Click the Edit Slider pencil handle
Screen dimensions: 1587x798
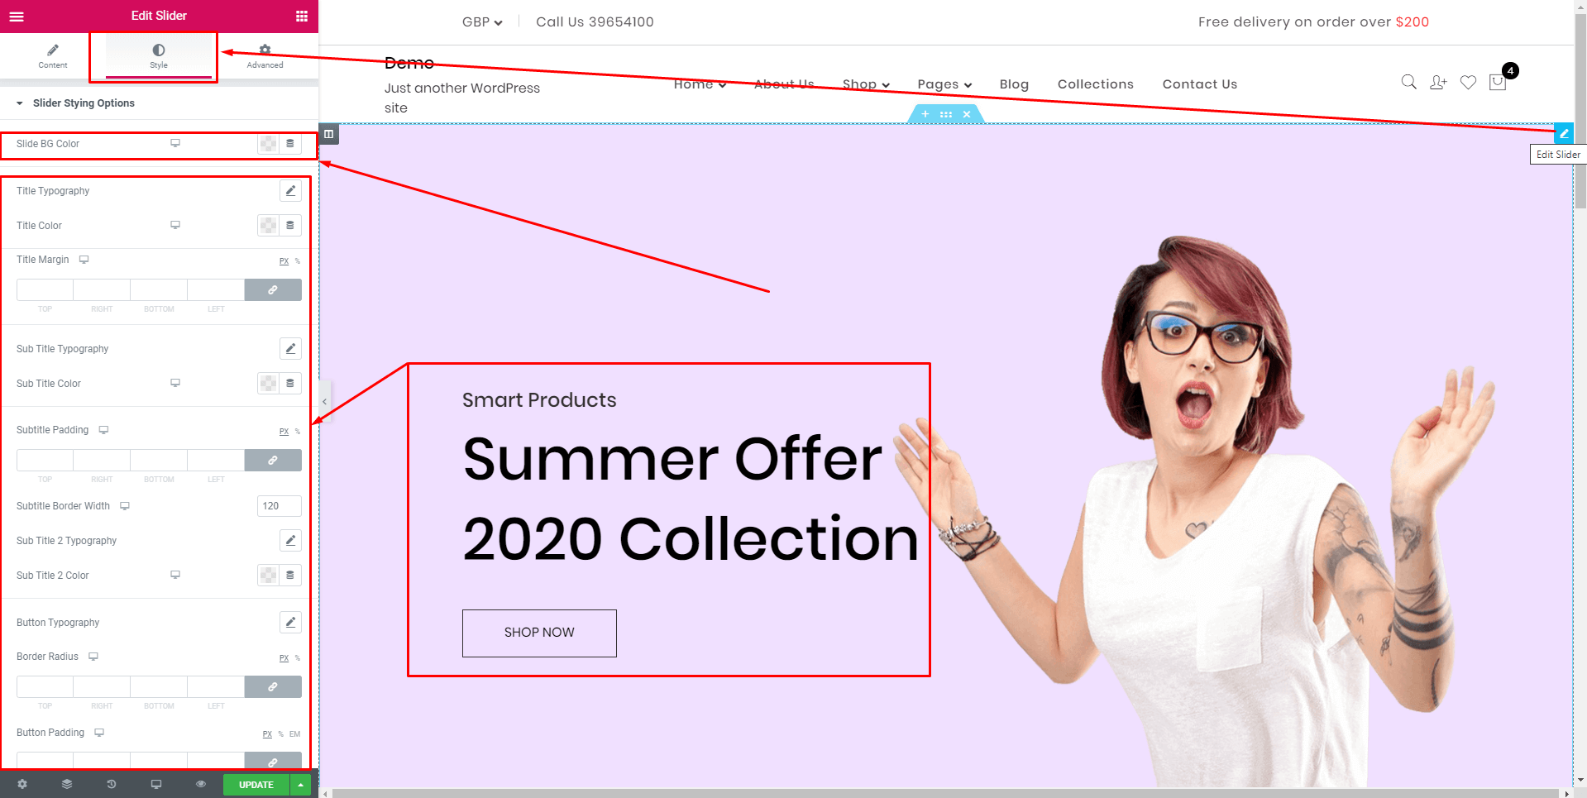coord(1564,133)
